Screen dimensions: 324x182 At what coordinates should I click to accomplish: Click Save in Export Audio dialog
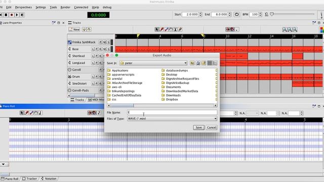(x=198, y=127)
